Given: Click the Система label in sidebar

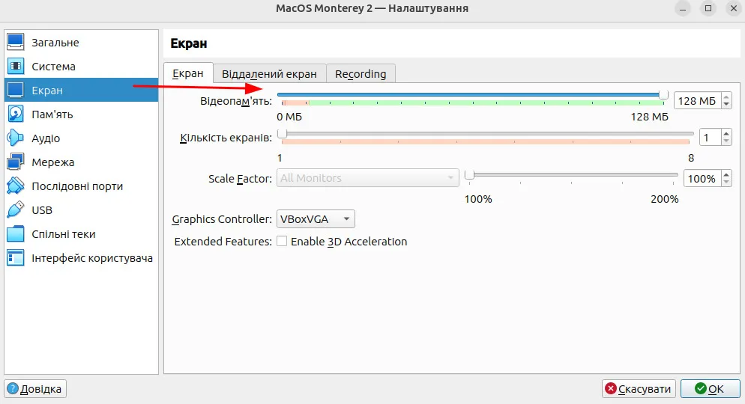Looking at the screenshot, I should tap(53, 67).
